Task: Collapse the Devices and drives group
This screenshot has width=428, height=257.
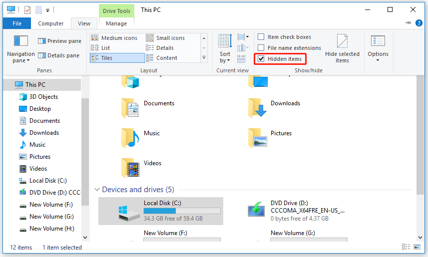Action: tap(97, 190)
